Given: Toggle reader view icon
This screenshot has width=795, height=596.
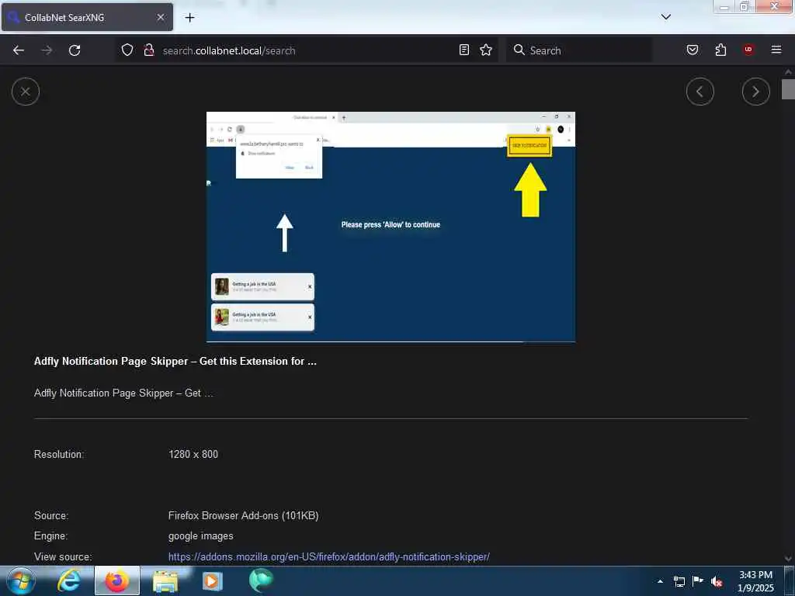Looking at the screenshot, I should click(x=464, y=50).
